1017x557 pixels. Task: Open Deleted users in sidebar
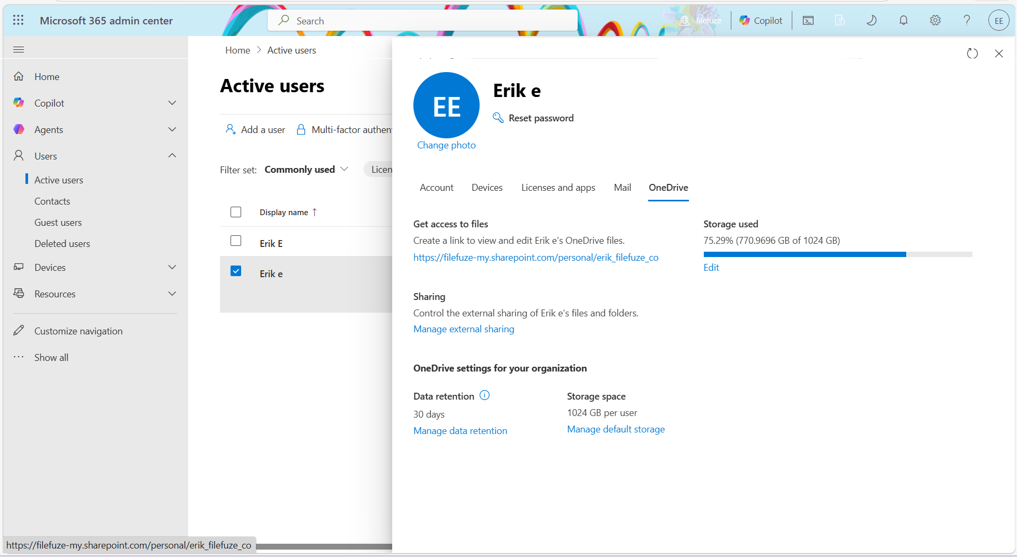click(63, 244)
